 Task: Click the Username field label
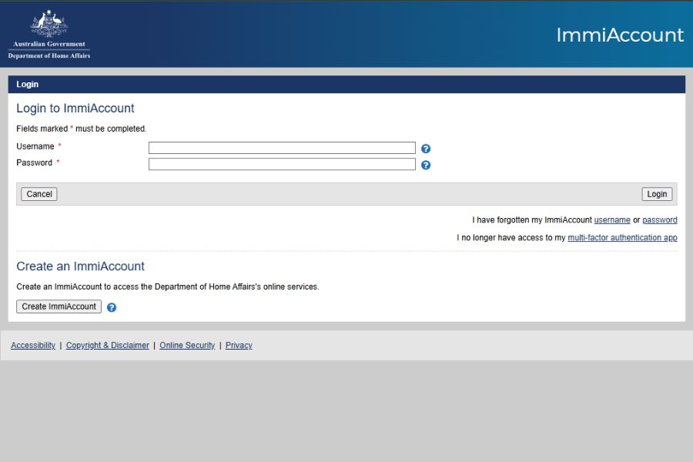click(35, 146)
